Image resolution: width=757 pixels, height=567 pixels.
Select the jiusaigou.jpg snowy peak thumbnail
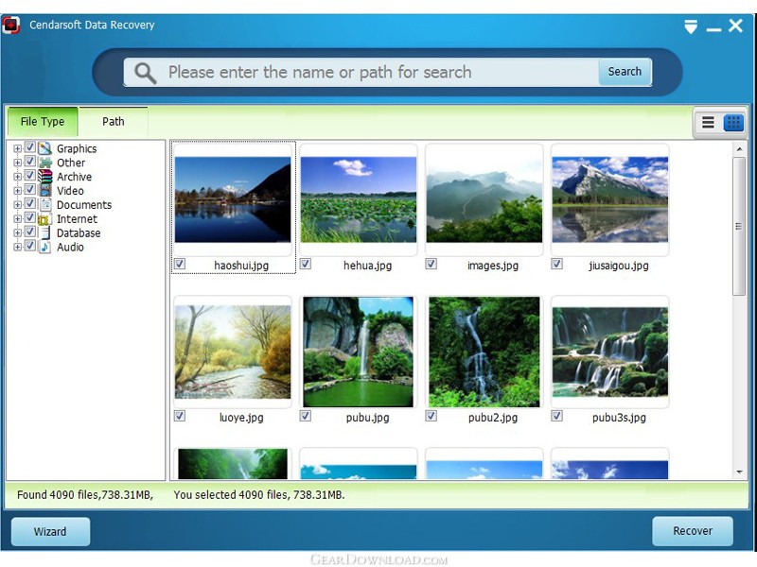pos(609,199)
